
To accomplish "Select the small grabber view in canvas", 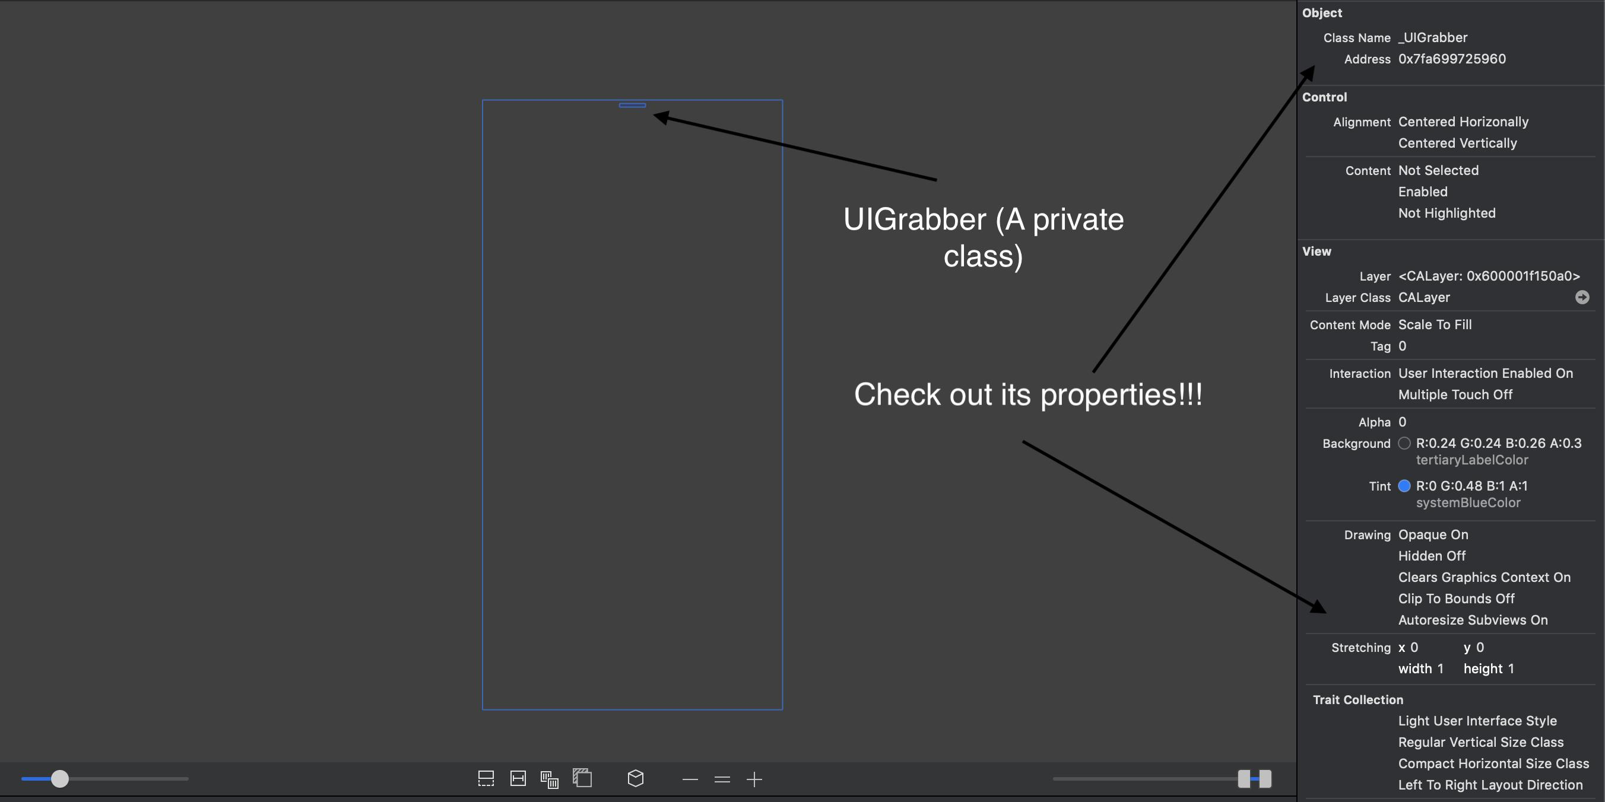I will [632, 105].
